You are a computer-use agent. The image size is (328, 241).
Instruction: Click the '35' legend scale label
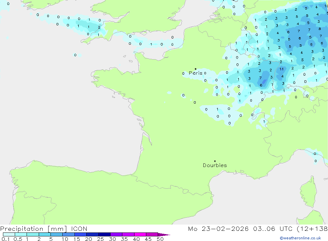point(124,239)
